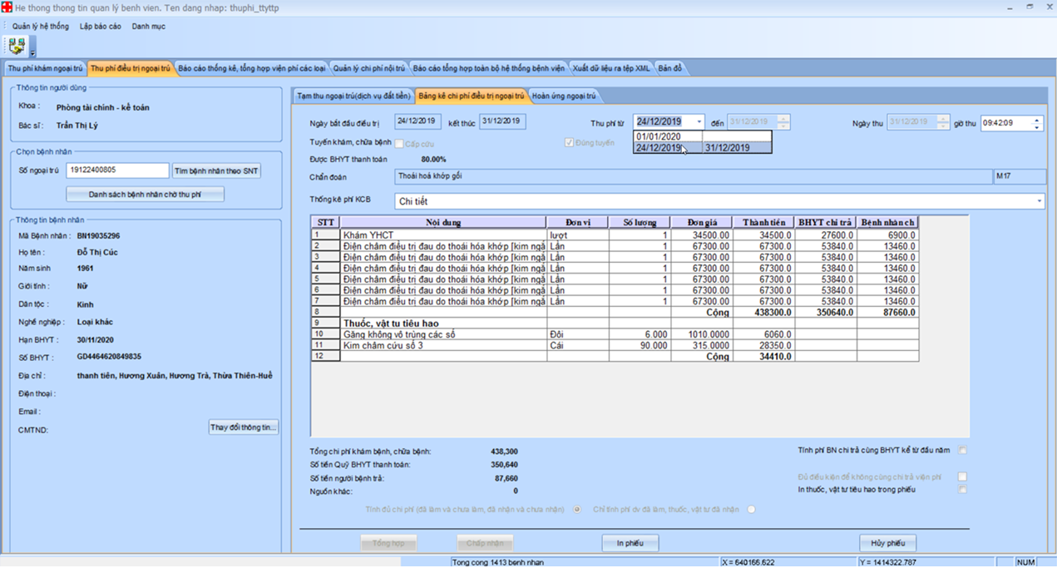Select the Khám YHCT table row
Viewport: 1057px width, 568px height.
click(615, 235)
